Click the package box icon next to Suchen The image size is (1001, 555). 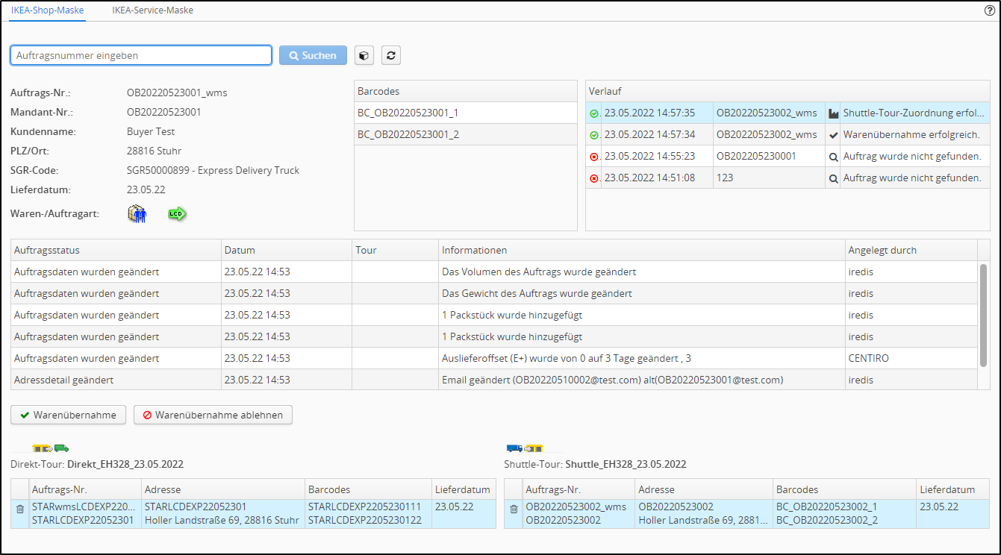(364, 55)
